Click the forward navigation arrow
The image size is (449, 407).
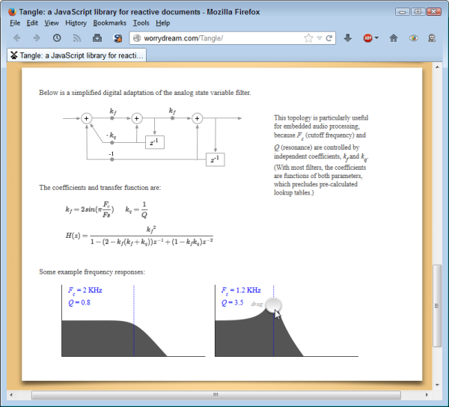[37, 37]
